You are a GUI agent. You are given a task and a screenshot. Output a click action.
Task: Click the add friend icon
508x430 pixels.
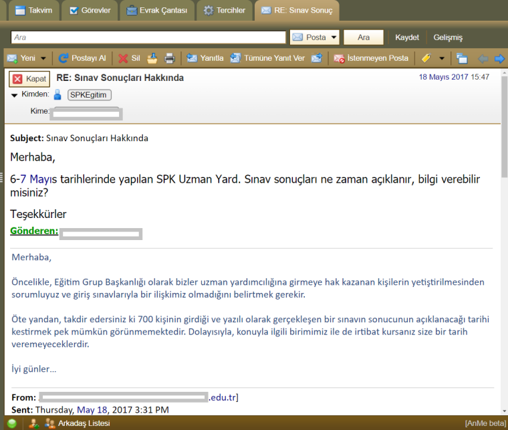34,423
